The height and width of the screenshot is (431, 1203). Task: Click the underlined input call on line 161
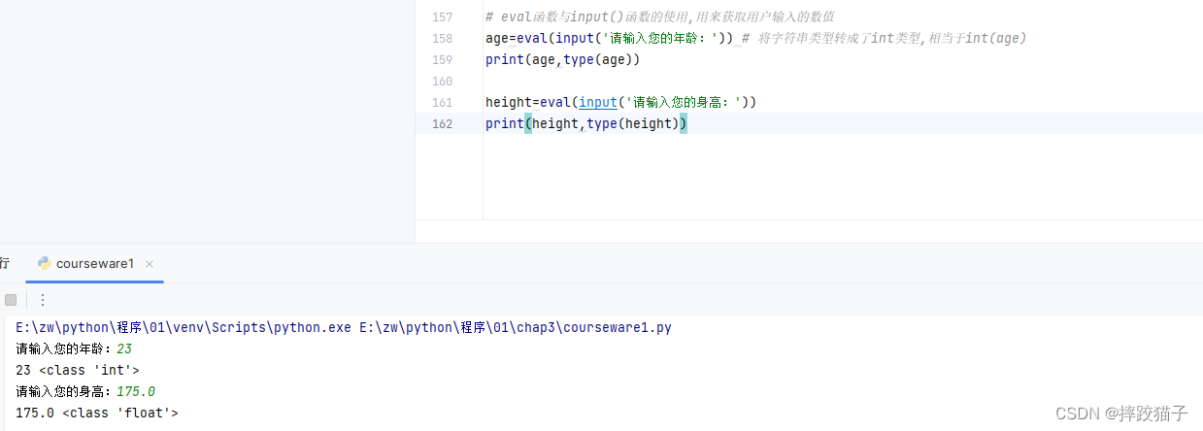pos(598,102)
